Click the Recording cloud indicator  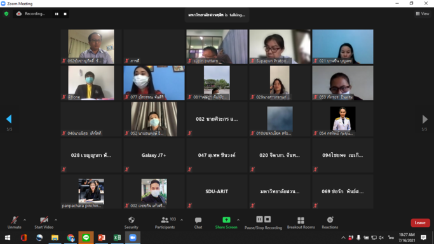tap(18, 14)
